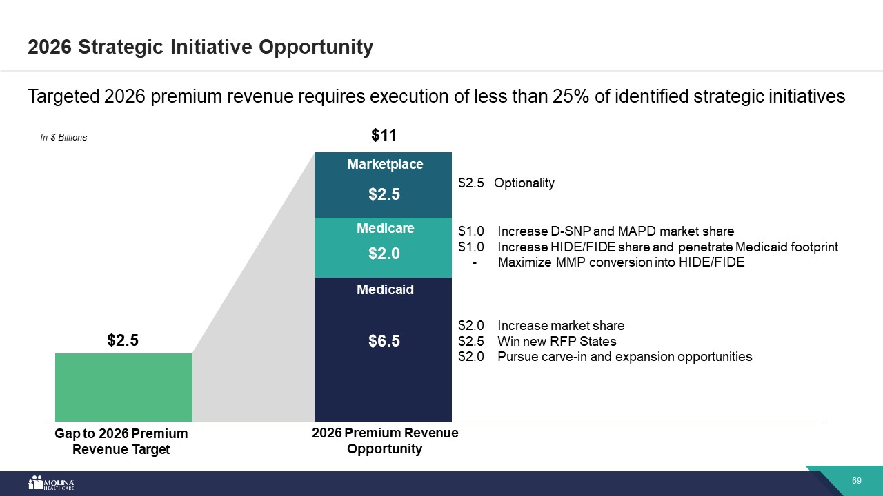Select the $6.5 value in the Medicaid segment
883x496 pixels.
[x=384, y=341]
